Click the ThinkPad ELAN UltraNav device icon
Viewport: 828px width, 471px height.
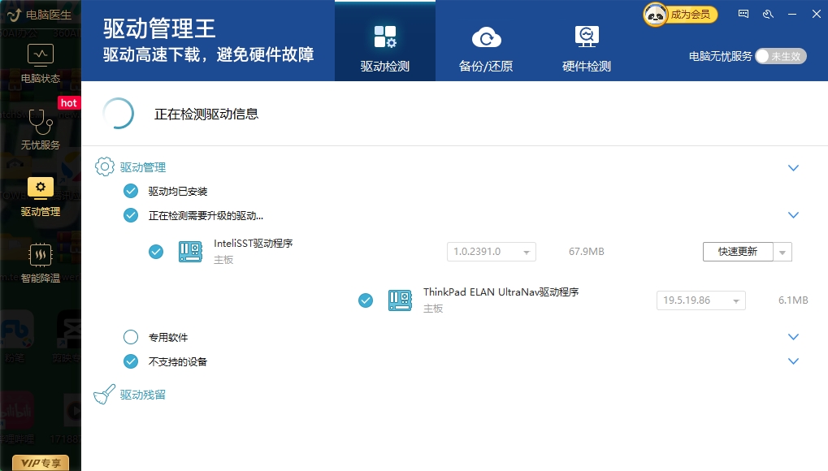pos(400,300)
